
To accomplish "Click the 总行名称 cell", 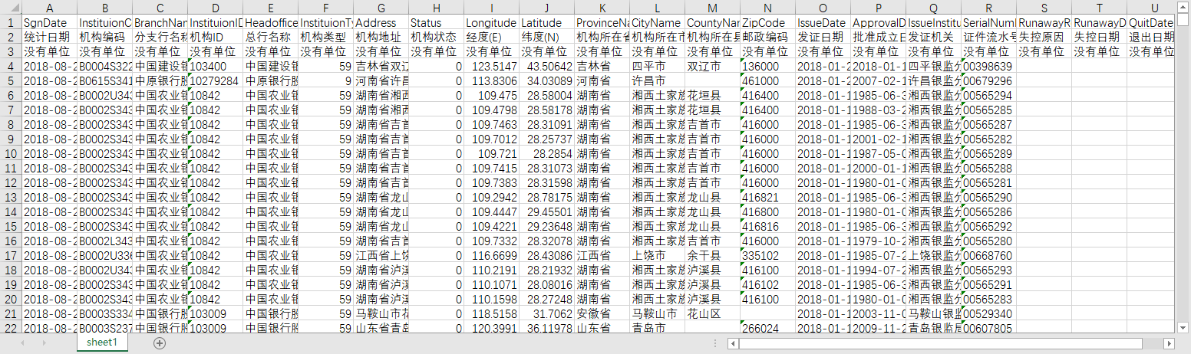I will [x=270, y=38].
